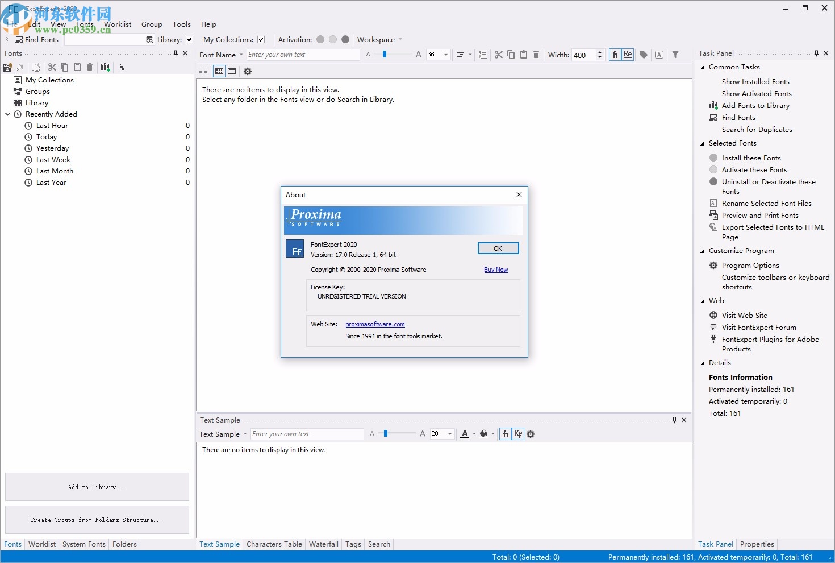Click the settings gear below Font Name
835x563 pixels.
[248, 71]
